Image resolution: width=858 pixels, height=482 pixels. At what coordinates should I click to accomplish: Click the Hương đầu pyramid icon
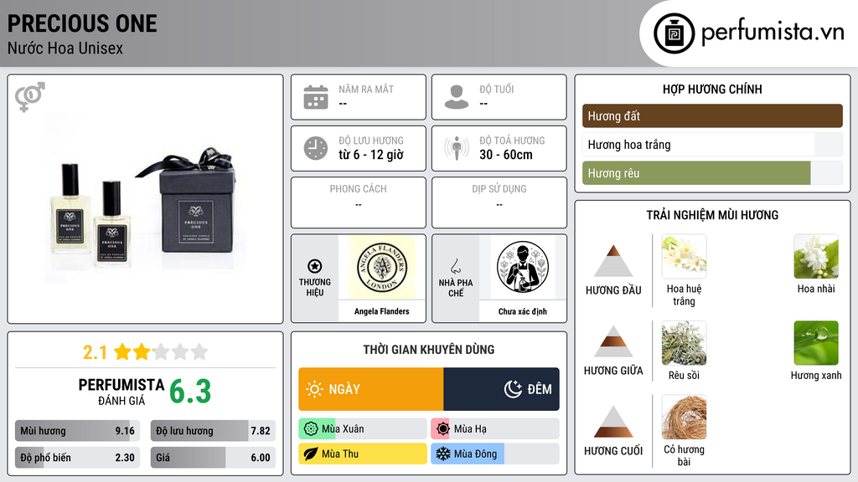pos(613,261)
